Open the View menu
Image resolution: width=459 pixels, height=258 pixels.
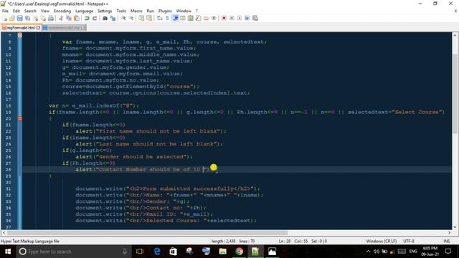pyautogui.click(x=44, y=11)
